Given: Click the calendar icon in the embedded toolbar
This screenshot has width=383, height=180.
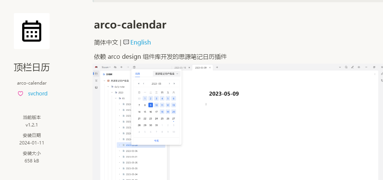Looking at the screenshot, I should click(x=134, y=67).
